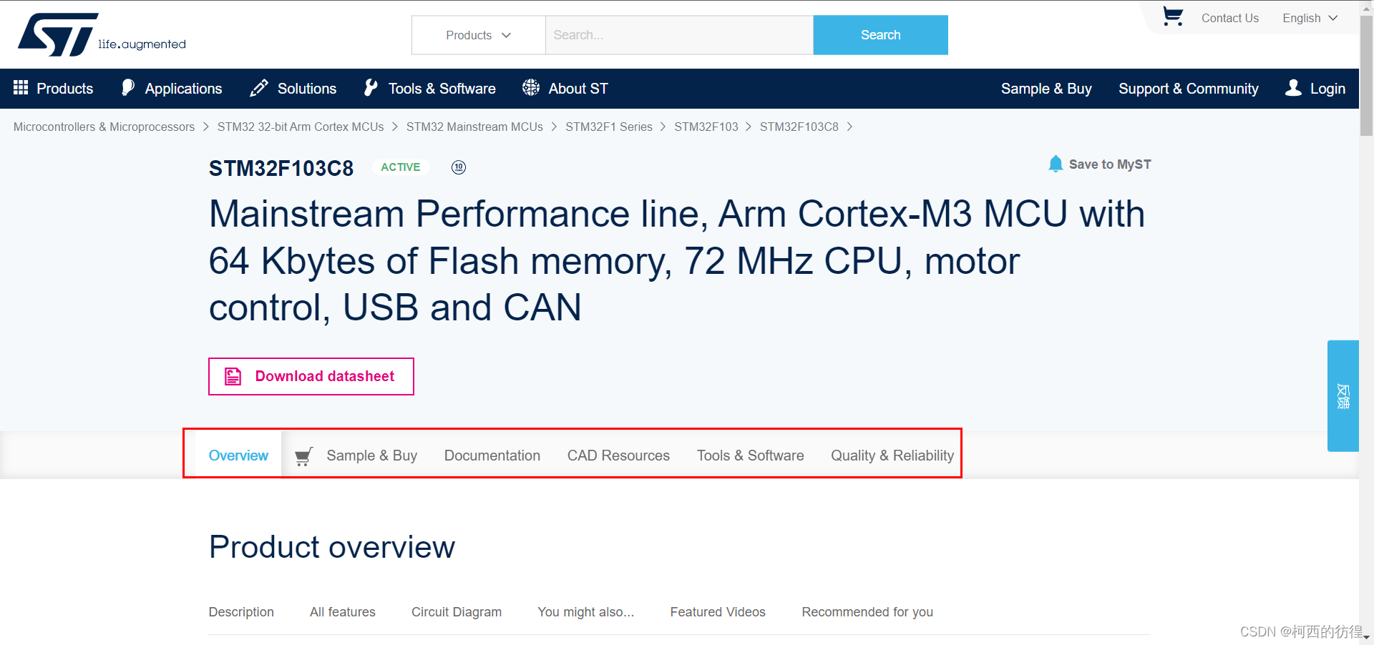Click the blue feedback side tab
The height and width of the screenshot is (645, 1374).
click(1343, 395)
